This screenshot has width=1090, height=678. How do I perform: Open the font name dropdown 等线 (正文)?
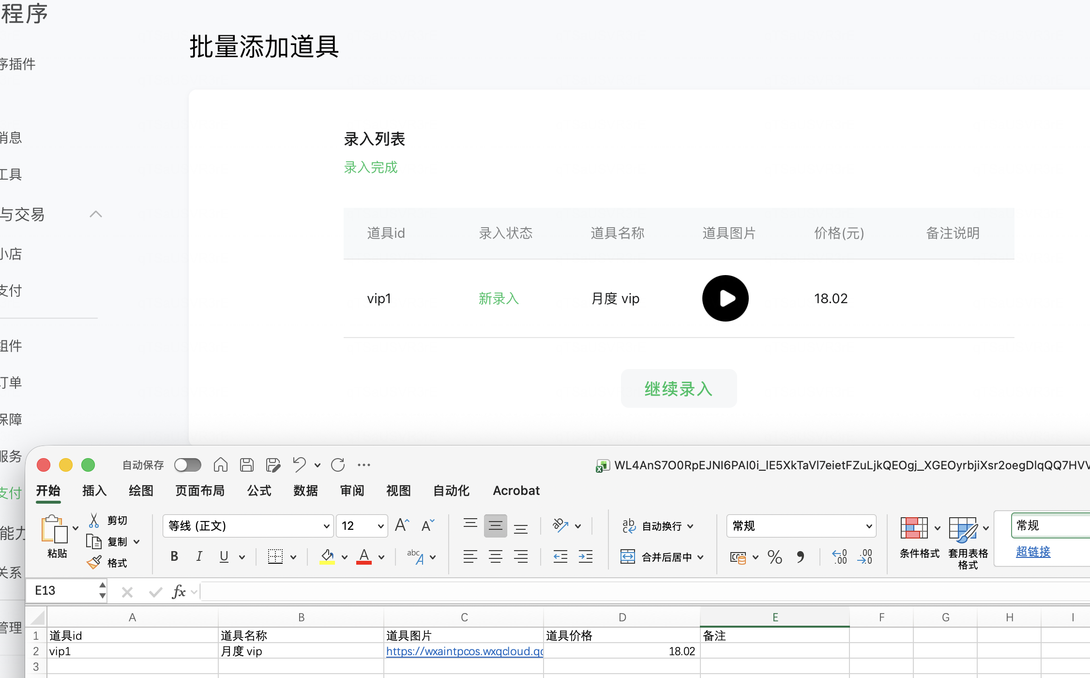pyautogui.click(x=327, y=526)
